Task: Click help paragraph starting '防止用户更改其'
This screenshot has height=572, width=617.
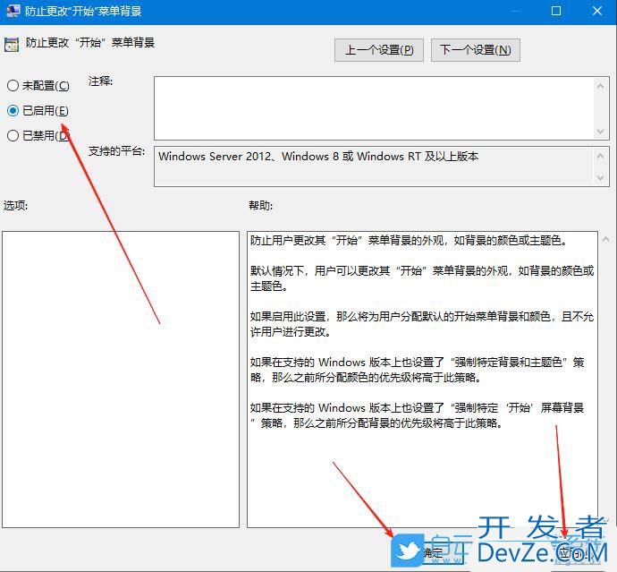Action: [x=409, y=240]
